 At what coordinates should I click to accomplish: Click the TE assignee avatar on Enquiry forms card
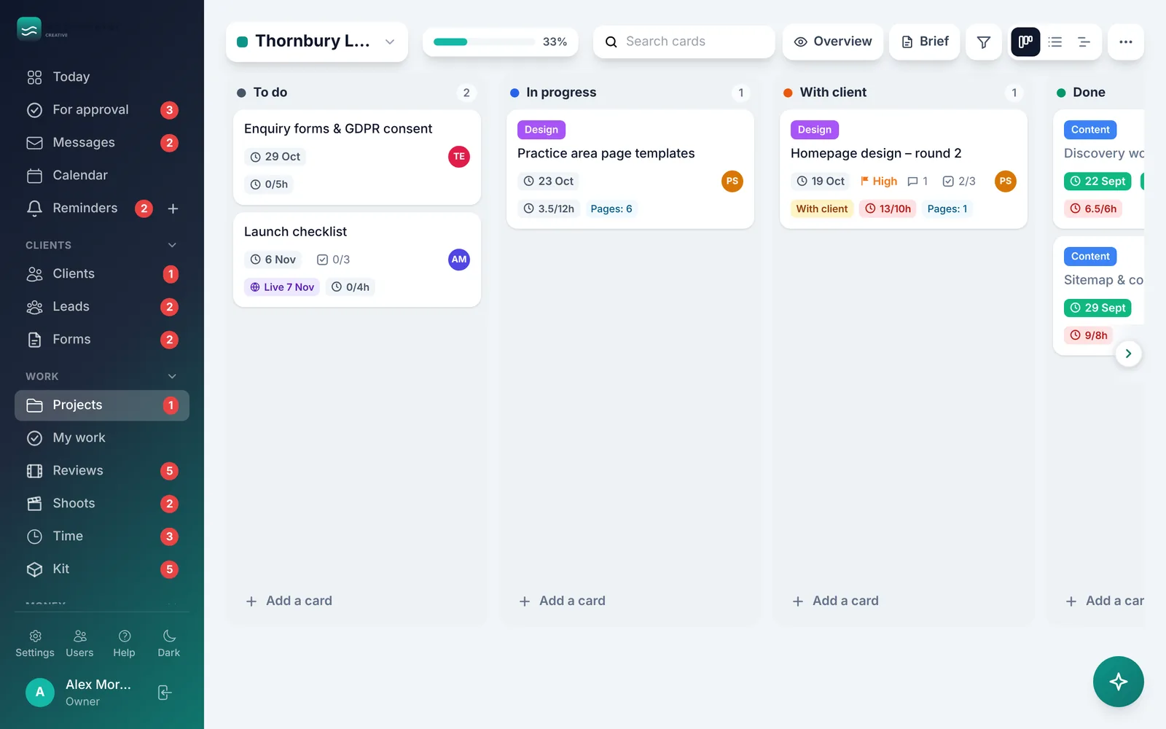458,157
